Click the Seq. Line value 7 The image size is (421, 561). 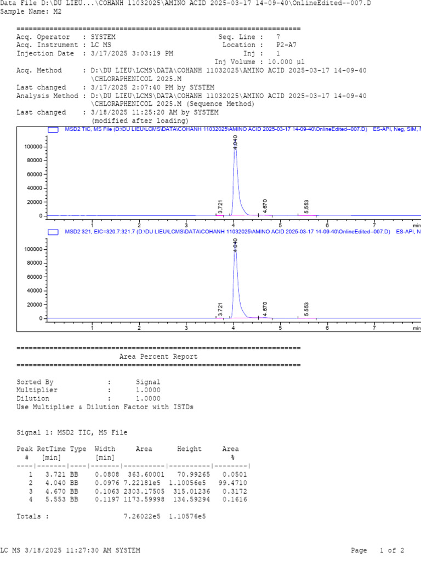point(278,37)
